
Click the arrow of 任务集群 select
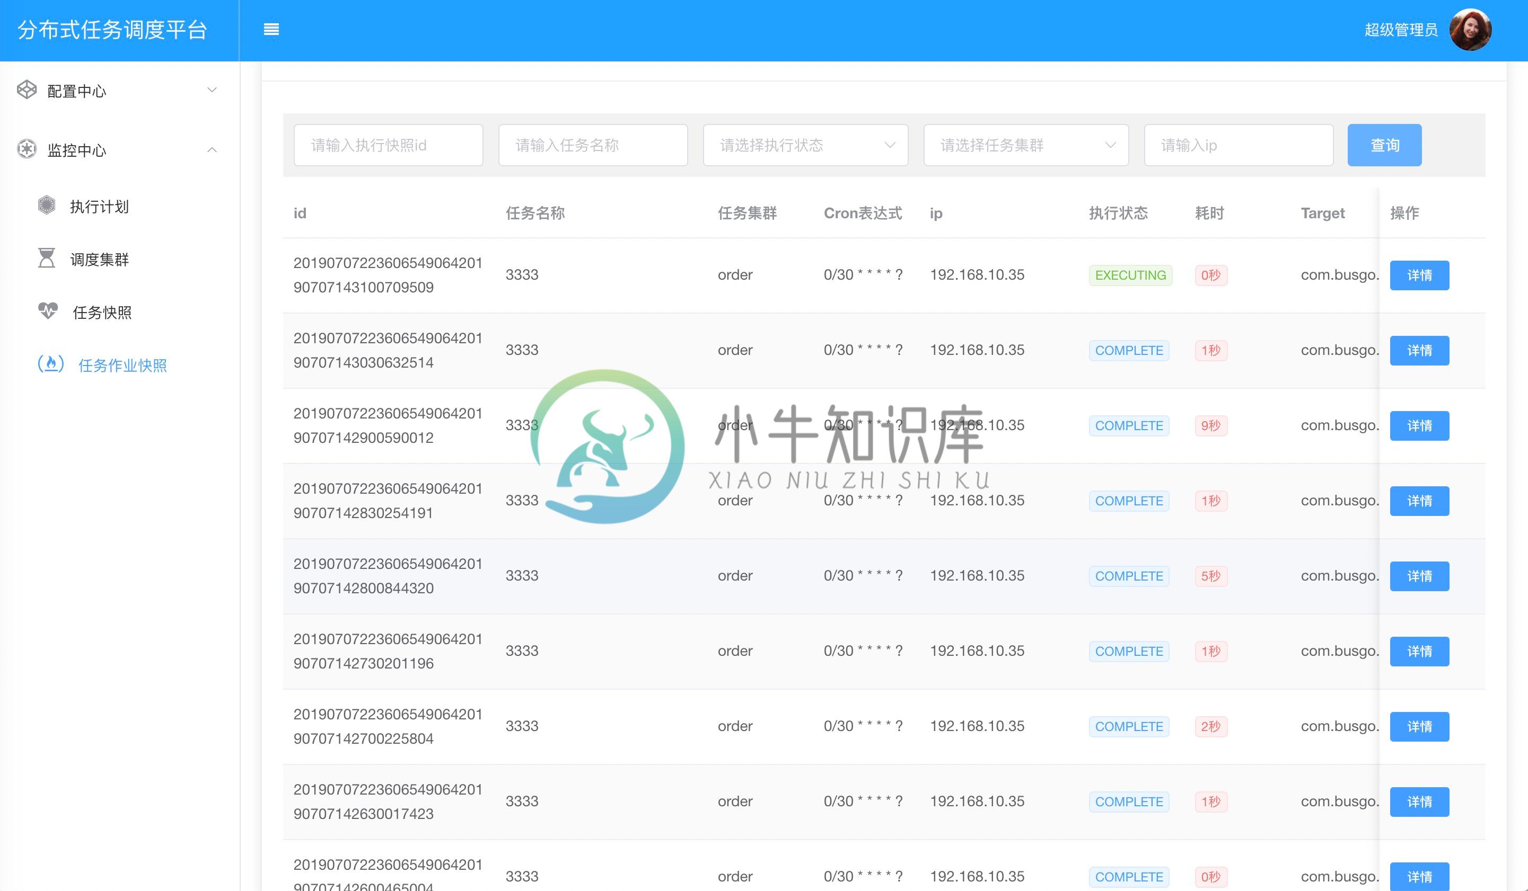[1110, 145]
